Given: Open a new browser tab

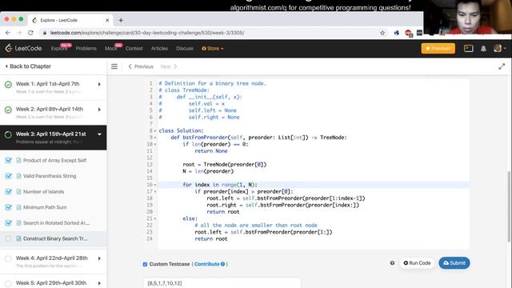Looking at the screenshot, I should [121, 20].
